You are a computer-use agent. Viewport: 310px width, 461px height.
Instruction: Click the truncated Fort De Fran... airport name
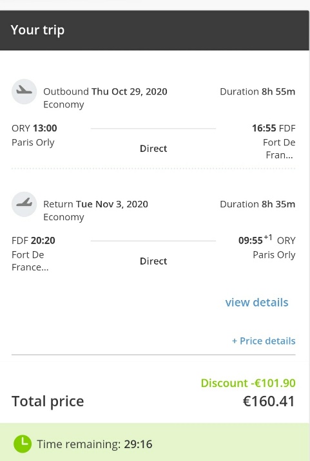pos(279,149)
